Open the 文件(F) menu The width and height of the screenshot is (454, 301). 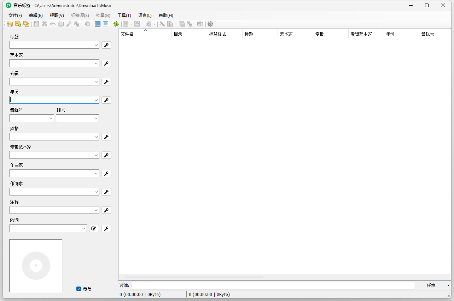point(15,16)
